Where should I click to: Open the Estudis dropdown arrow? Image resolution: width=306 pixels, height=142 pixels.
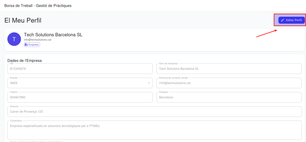[149, 83]
